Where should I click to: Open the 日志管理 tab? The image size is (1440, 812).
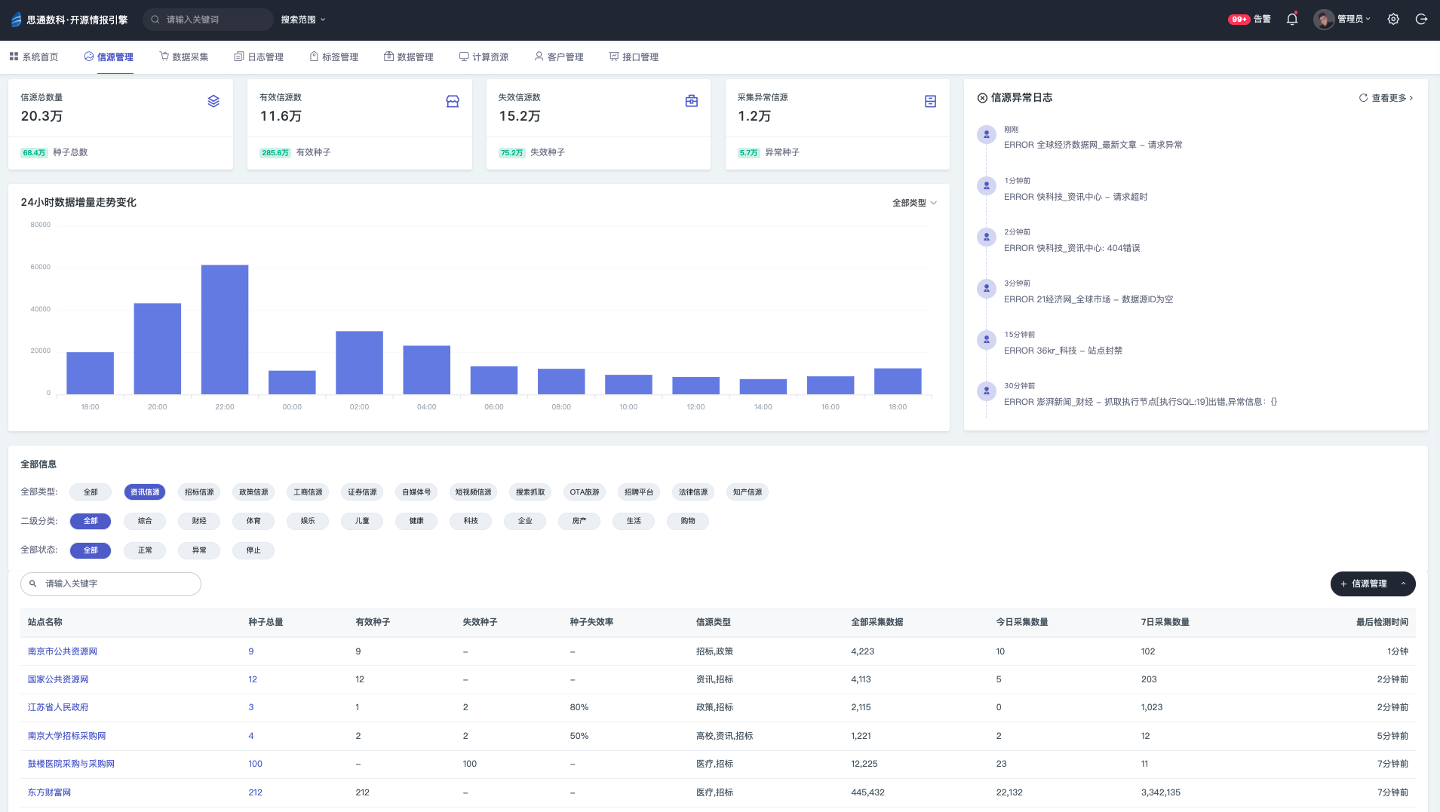259,57
